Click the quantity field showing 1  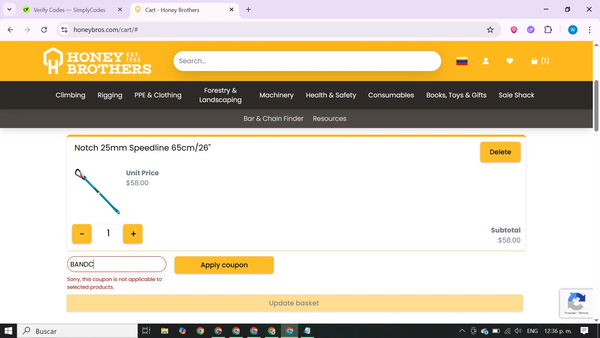click(x=108, y=233)
